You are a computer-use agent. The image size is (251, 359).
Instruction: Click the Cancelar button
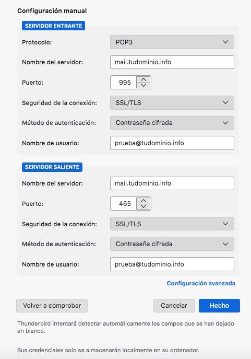click(x=174, y=306)
